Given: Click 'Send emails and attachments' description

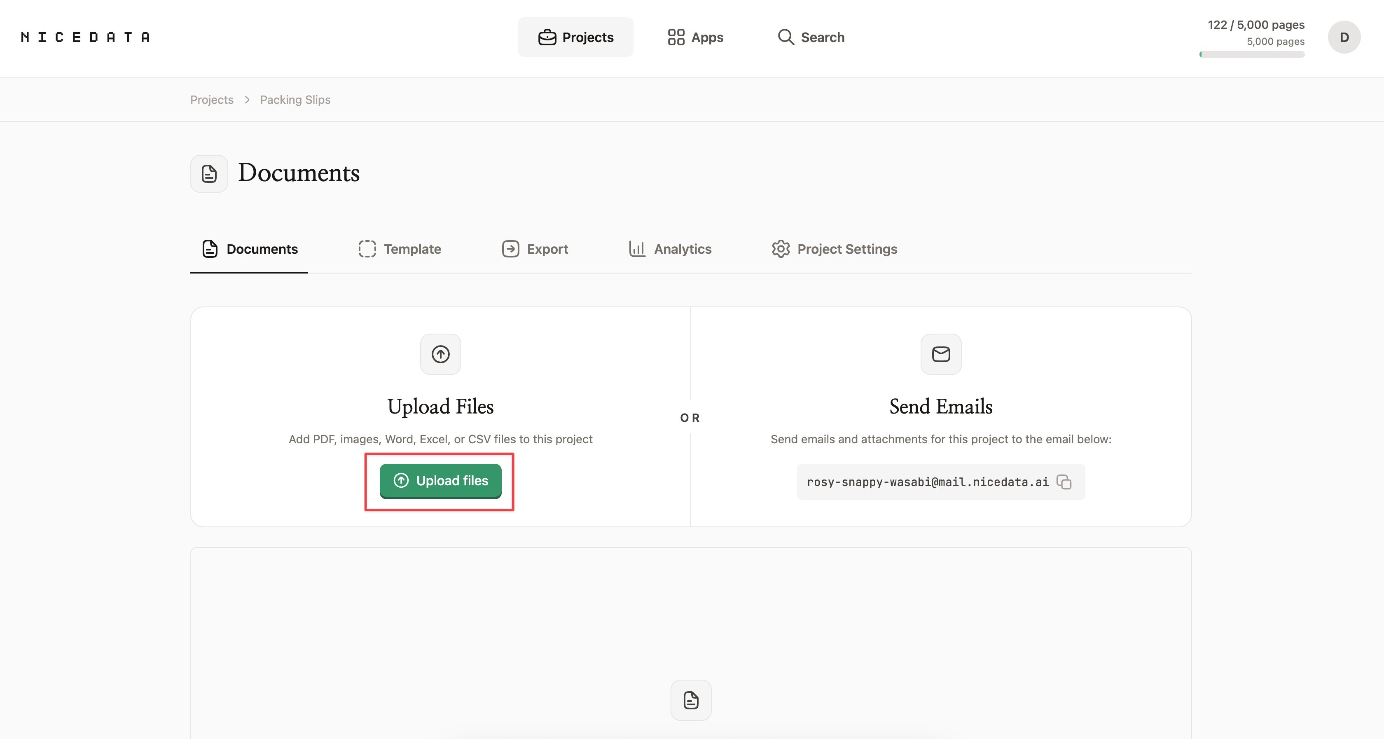Looking at the screenshot, I should 941,439.
